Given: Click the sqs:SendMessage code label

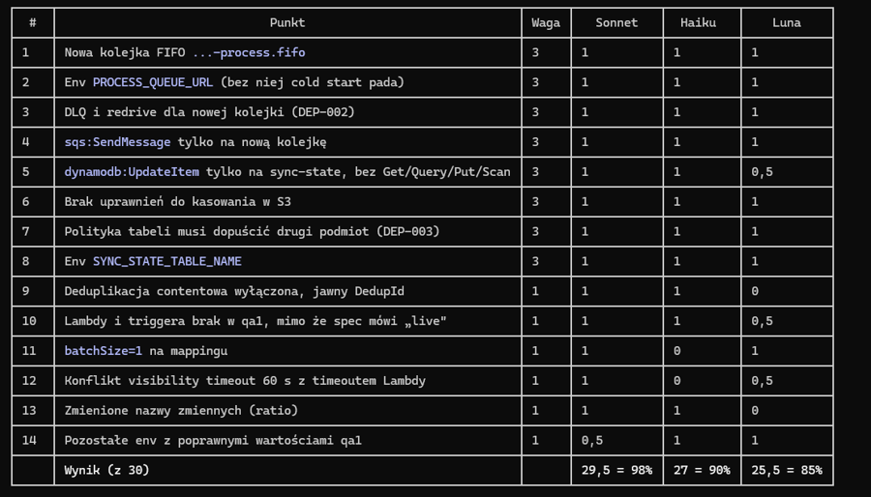Looking at the screenshot, I should 117,142.
